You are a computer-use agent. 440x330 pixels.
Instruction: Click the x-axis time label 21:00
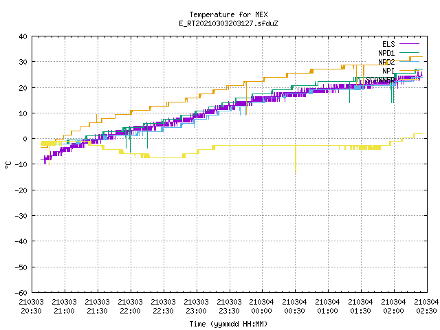[64, 311]
